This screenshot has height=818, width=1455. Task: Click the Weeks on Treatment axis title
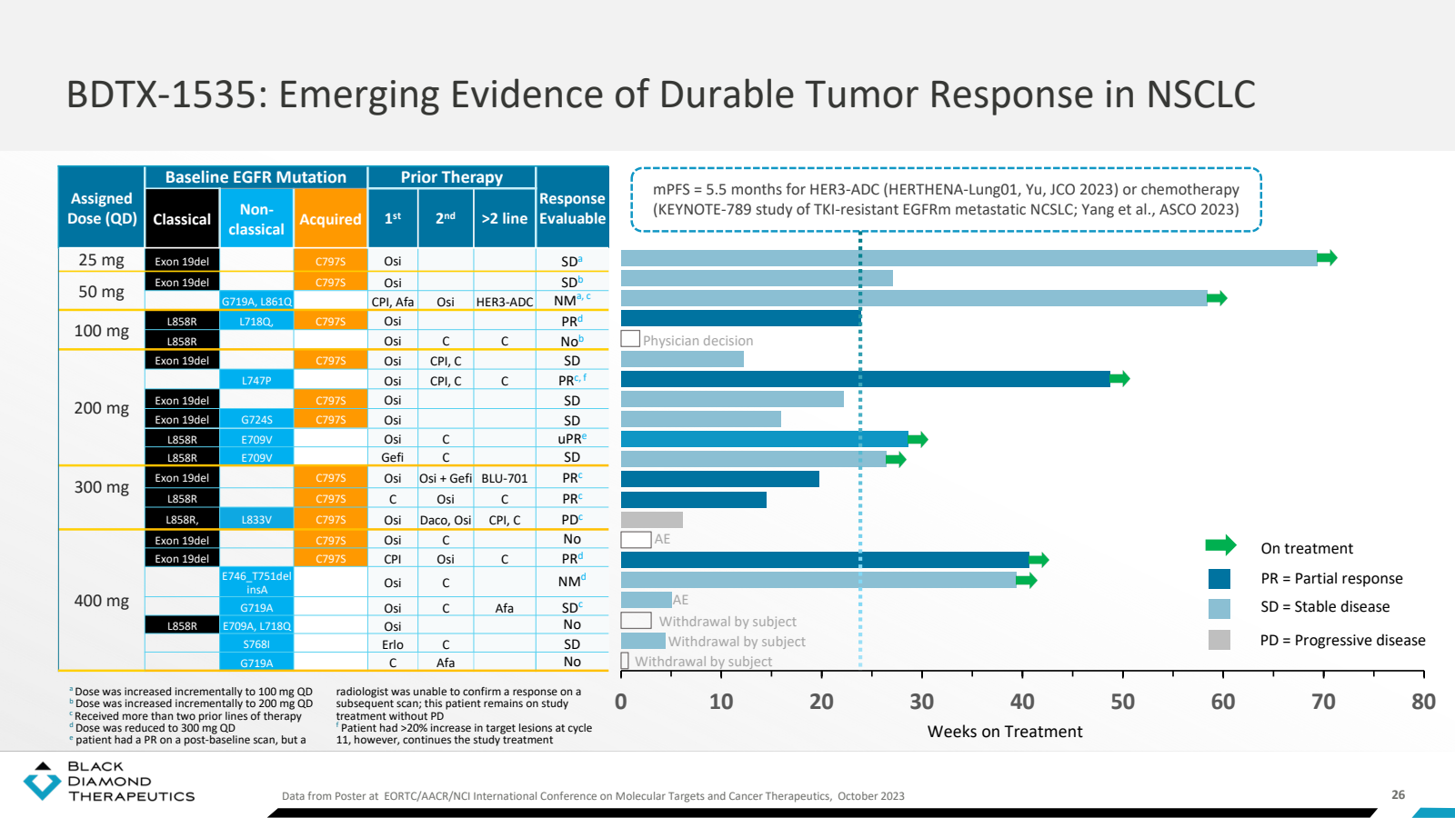(1005, 732)
